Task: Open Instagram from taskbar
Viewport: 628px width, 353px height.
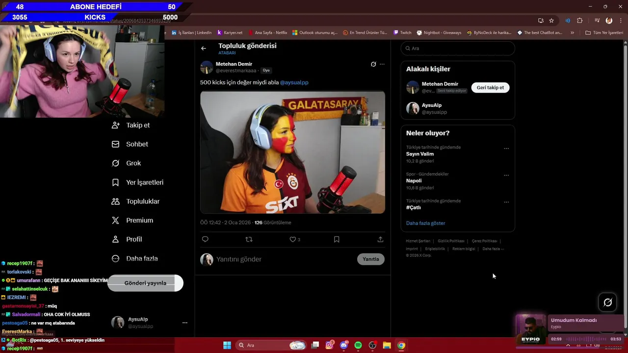Action: tap(330, 345)
